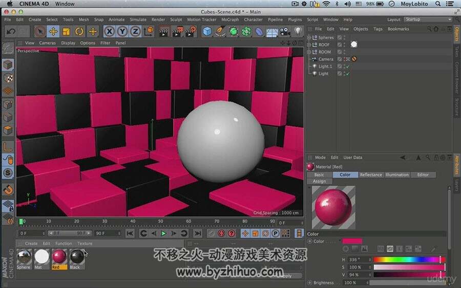Open Edit Render Settings icon
This screenshot has height=288, width=461.
point(191,31)
